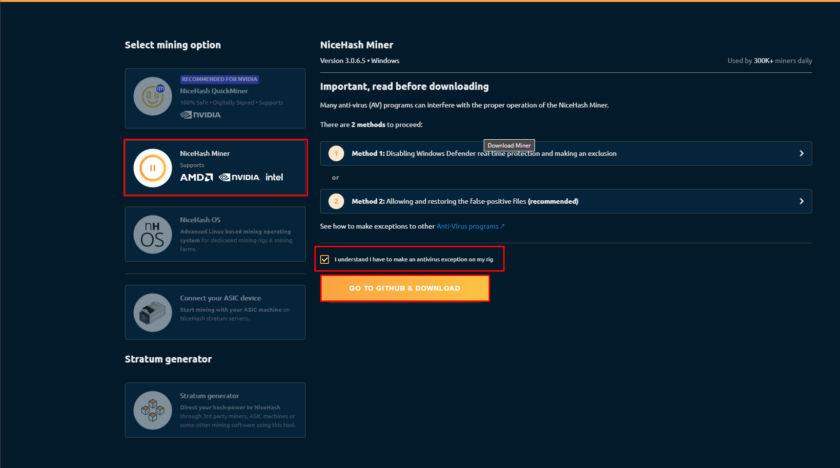Click the Advanced Linux based mining description
Image resolution: width=840 pixels, height=468 pixels.
(236, 240)
